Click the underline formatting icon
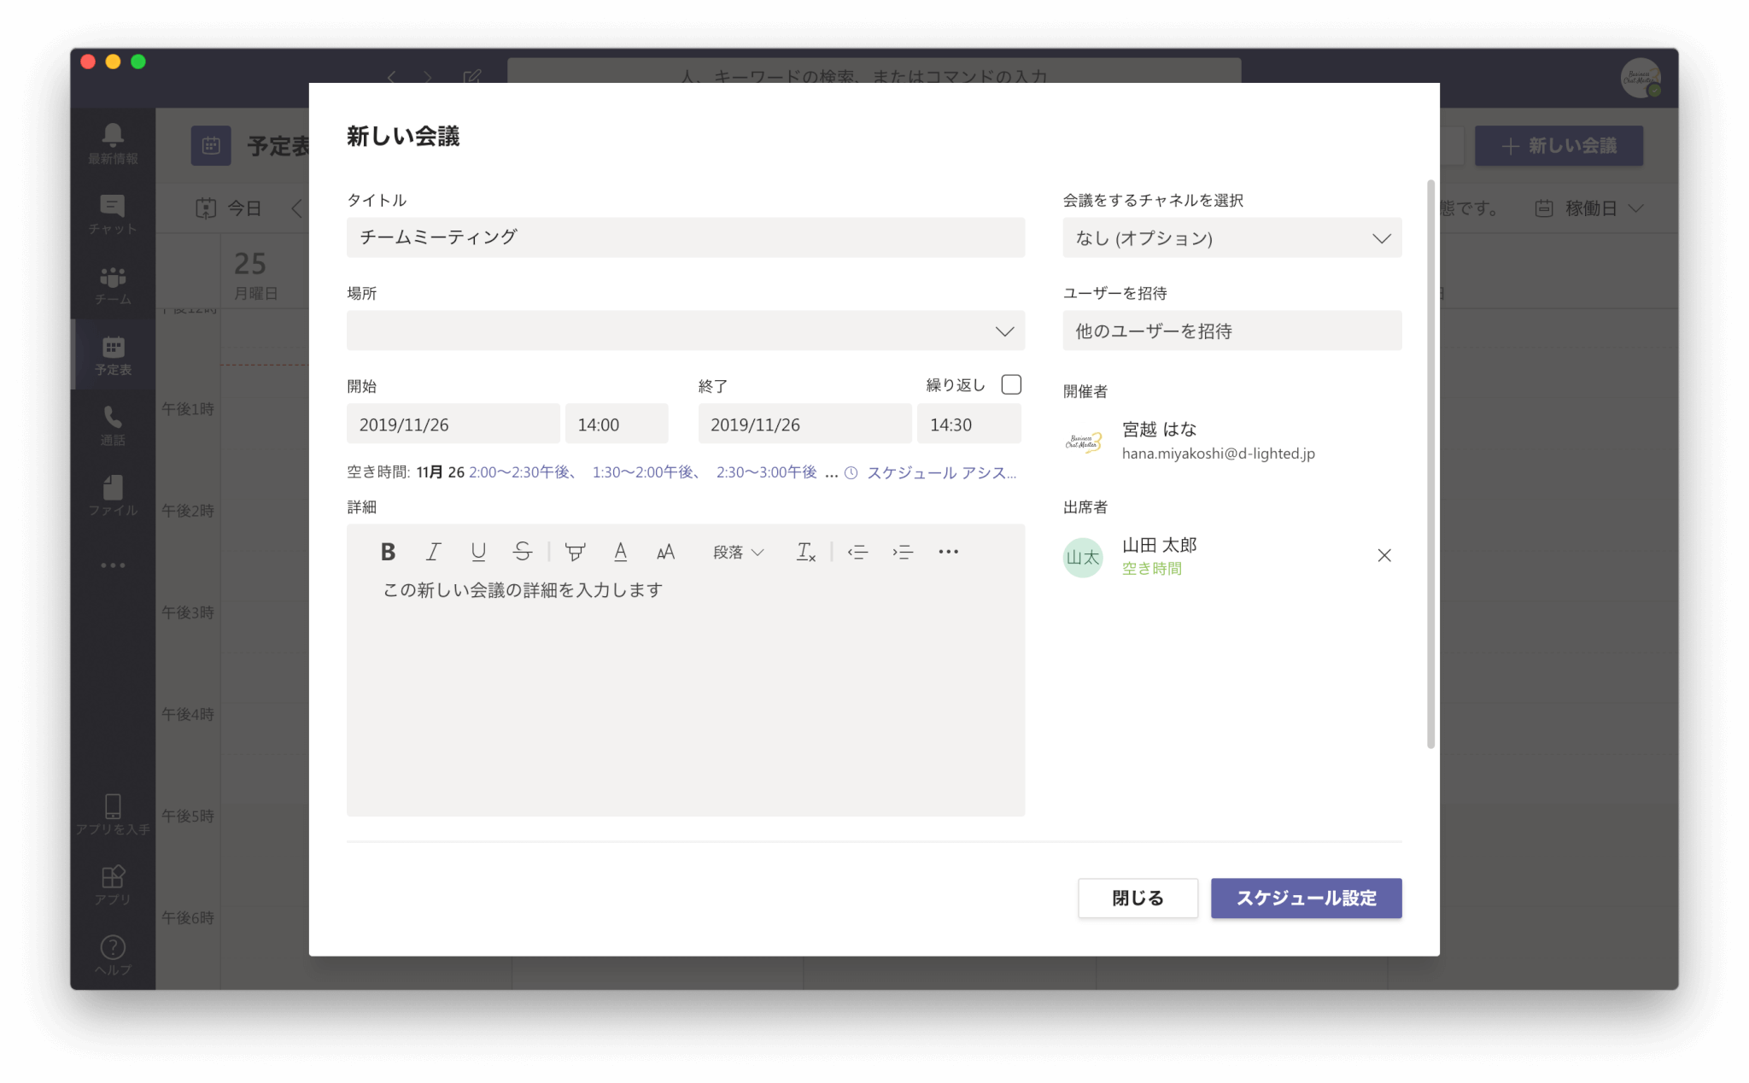 click(478, 552)
